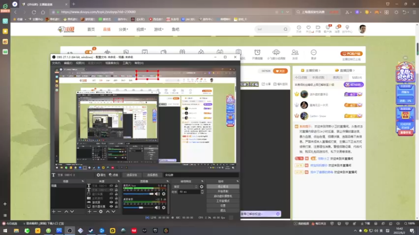Enable OBS studio mode button
The width and height of the screenshot is (419, 235).
click(x=223, y=201)
